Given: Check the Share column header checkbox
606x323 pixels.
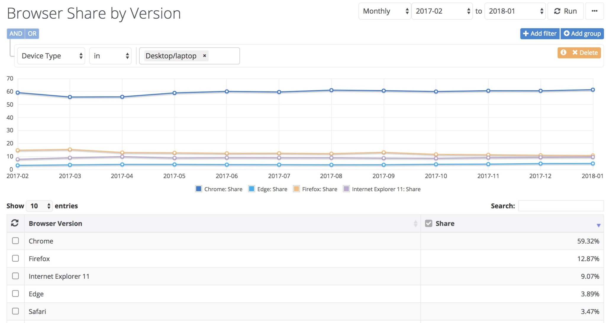Looking at the screenshot, I should pyautogui.click(x=429, y=224).
